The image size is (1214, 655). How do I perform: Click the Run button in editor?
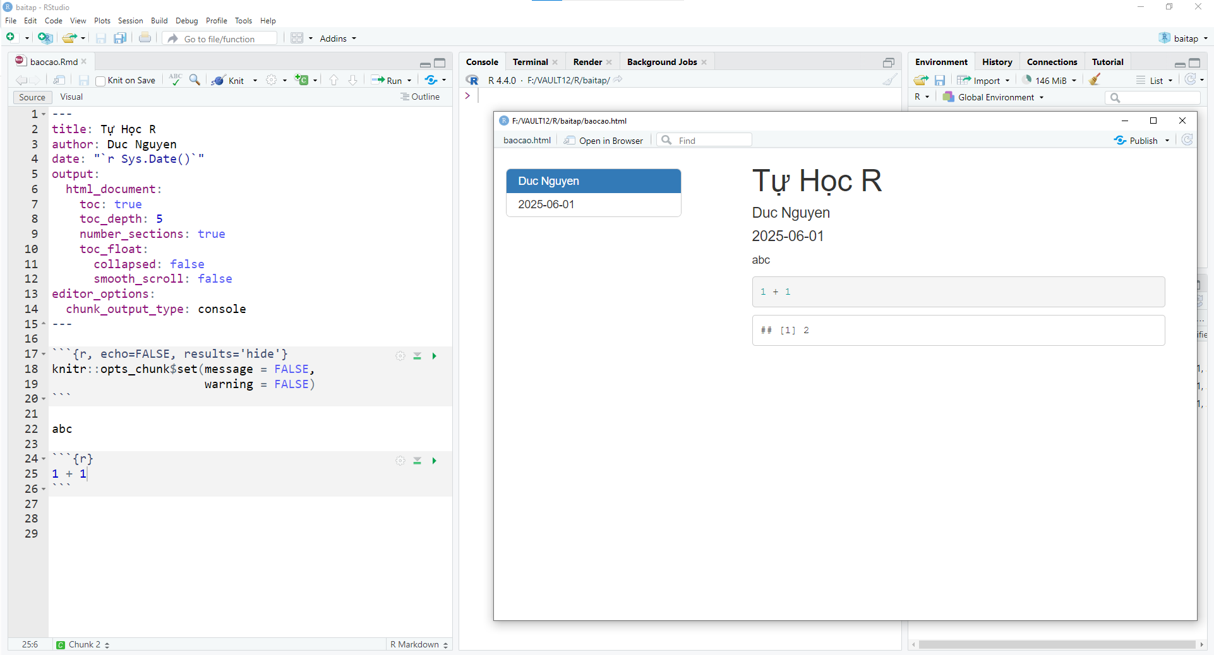[x=387, y=80]
